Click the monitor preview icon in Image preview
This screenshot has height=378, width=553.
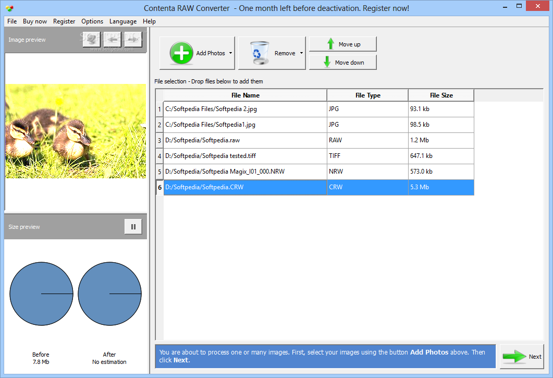point(92,39)
